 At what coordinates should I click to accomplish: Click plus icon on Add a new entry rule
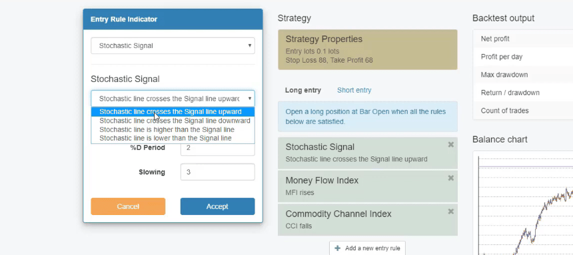[x=338, y=248]
